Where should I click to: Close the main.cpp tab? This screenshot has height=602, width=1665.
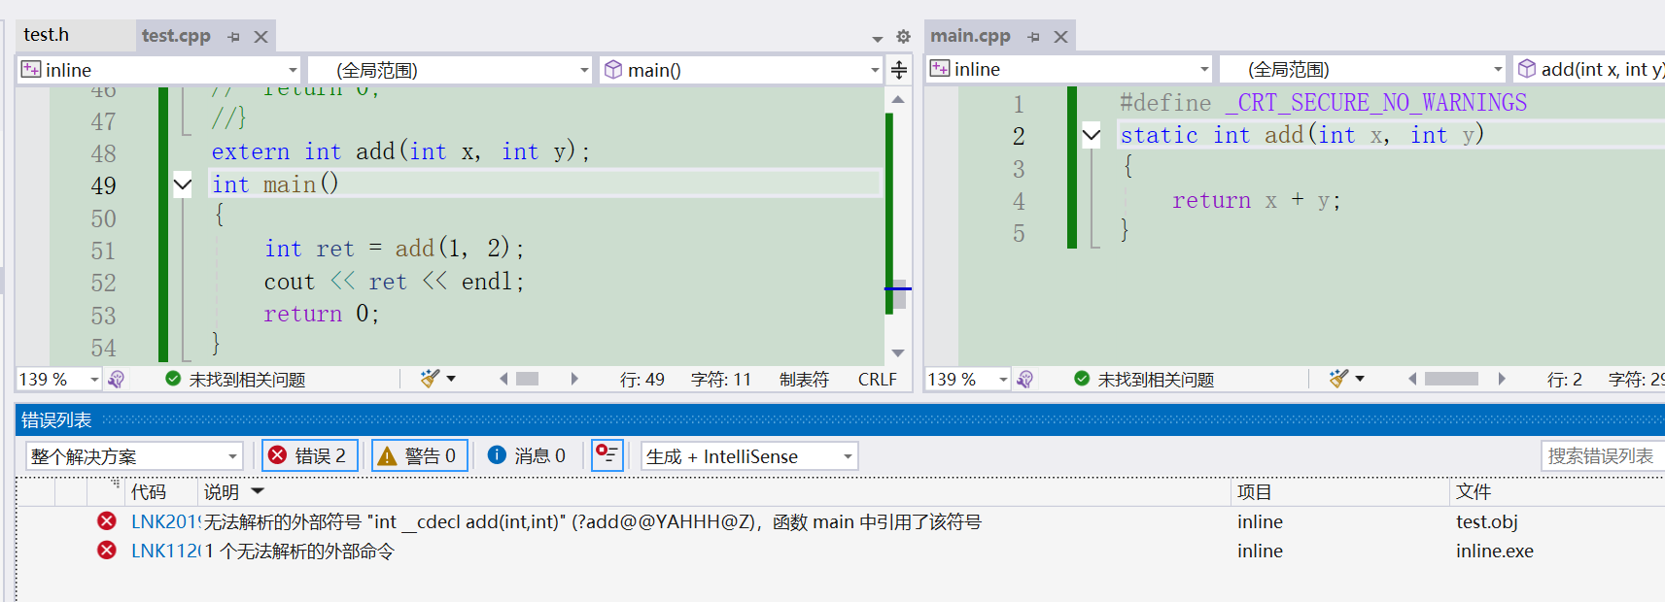coord(1060,37)
